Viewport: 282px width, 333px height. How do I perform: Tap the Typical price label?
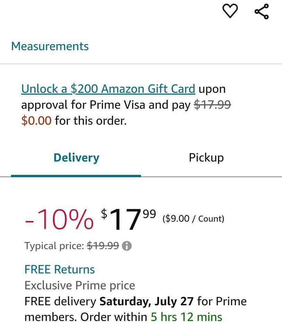point(54,246)
